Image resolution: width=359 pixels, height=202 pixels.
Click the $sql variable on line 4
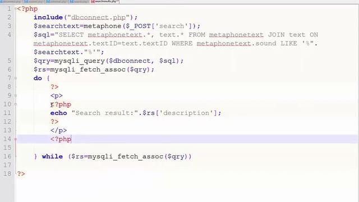42,35
